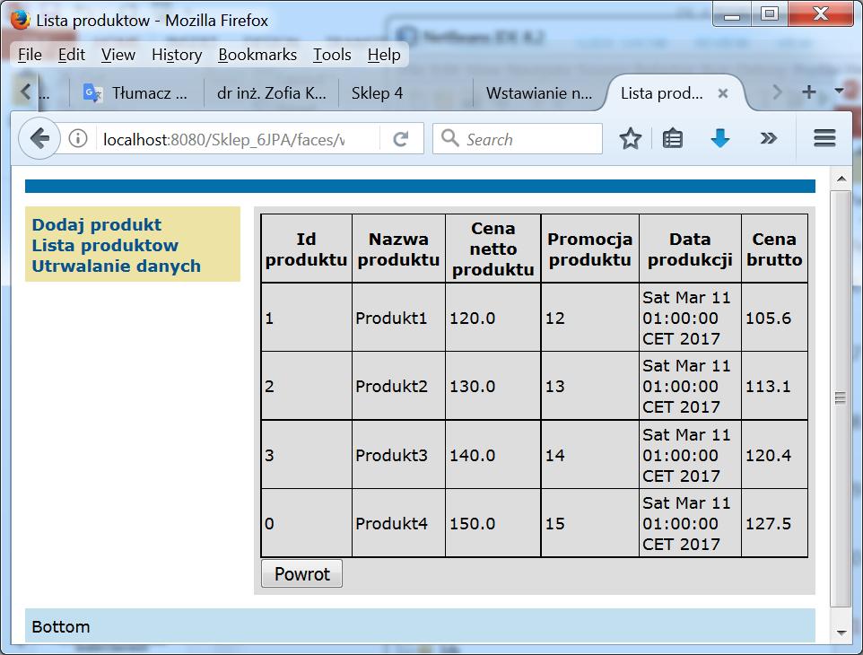Open the downloads arrow icon
This screenshot has height=655, width=863.
pyautogui.click(x=719, y=138)
